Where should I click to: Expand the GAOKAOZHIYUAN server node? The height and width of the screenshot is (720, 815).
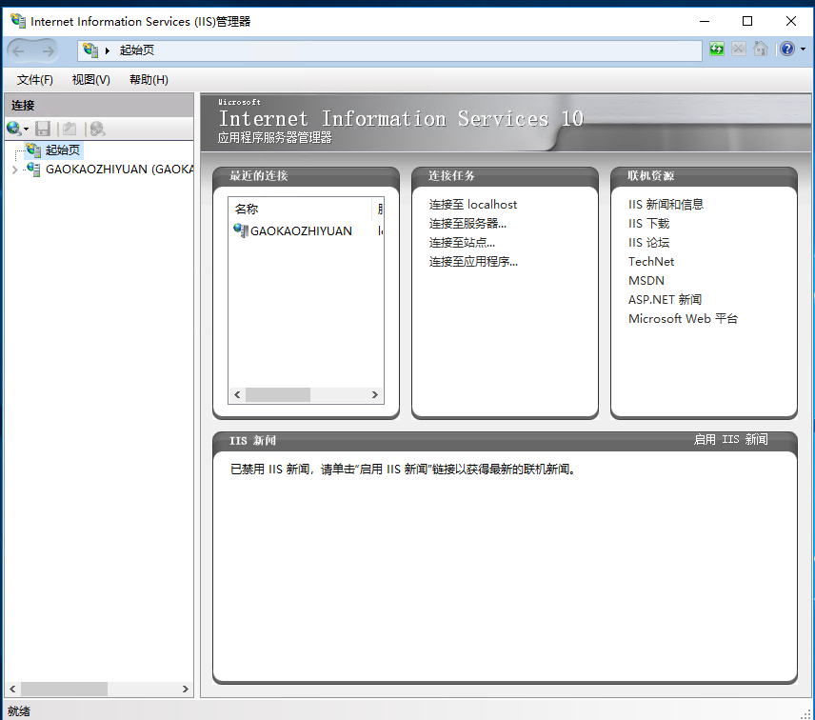click(x=14, y=170)
